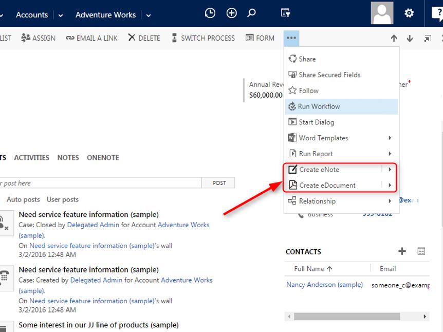Open dropdown chevron next to Adventure Works
Viewport: 443px width, 332px height.
tap(149, 15)
